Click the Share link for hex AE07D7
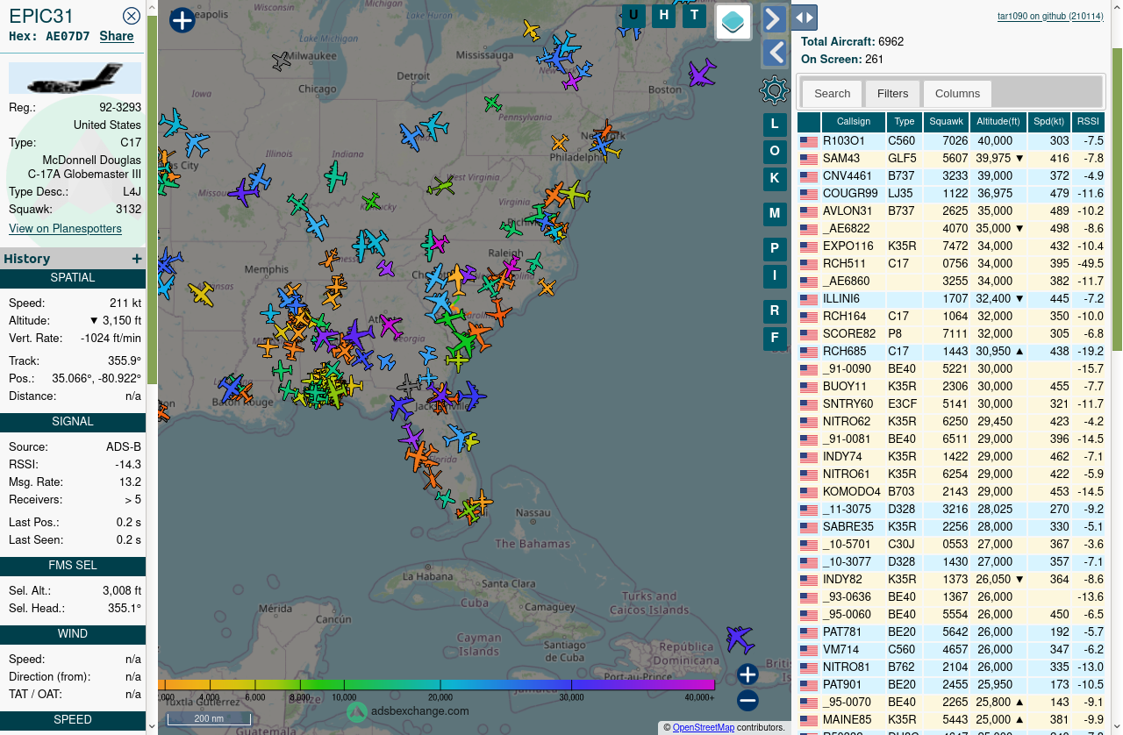Viewport: 1123px width, 735px height. tap(117, 37)
